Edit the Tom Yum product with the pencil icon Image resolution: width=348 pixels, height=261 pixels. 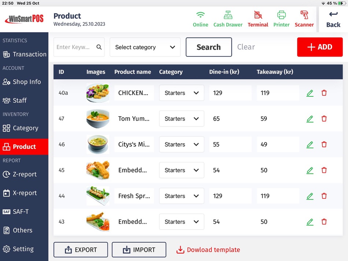[x=310, y=118]
